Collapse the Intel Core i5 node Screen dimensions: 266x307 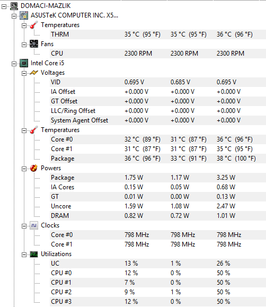pyautogui.click(x=14, y=64)
